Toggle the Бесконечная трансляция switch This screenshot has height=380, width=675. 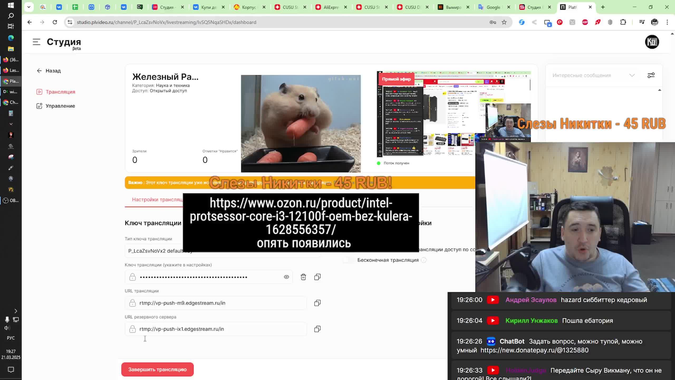tap(349, 260)
